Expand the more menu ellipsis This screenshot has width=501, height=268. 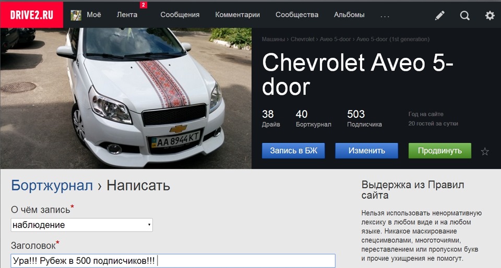coord(385,16)
